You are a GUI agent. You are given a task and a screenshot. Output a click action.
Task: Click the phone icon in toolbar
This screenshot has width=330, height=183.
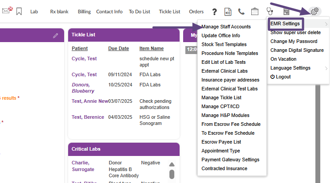[241, 12]
